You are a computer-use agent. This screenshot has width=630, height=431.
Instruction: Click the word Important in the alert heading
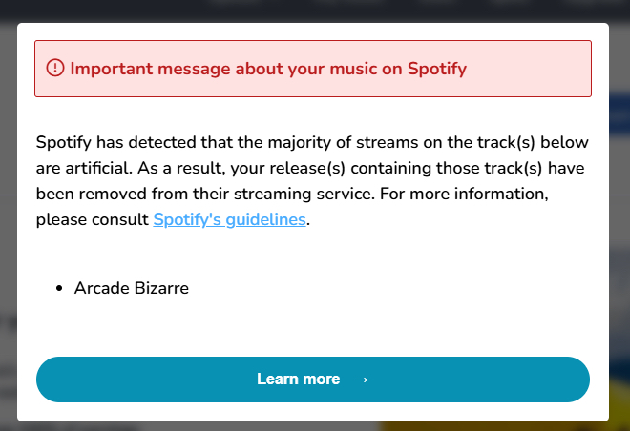(x=108, y=69)
